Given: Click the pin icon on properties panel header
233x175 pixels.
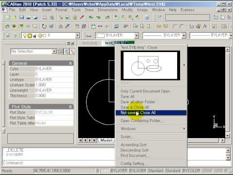Looking at the screenshot, I should (68, 43).
